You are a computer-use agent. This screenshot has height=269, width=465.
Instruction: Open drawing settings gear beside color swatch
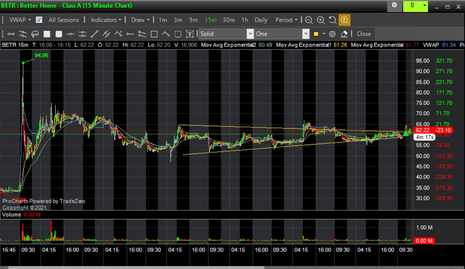(332, 34)
